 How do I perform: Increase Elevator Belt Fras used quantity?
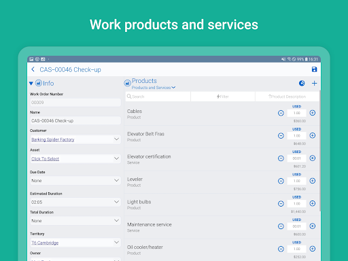click(313, 135)
